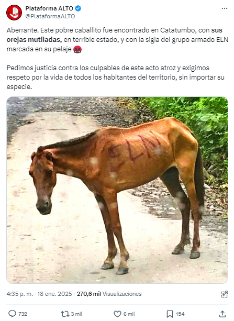Bookmark this post via bookmark icon
The height and width of the screenshot is (321, 234).
click(x=170, y=314)
